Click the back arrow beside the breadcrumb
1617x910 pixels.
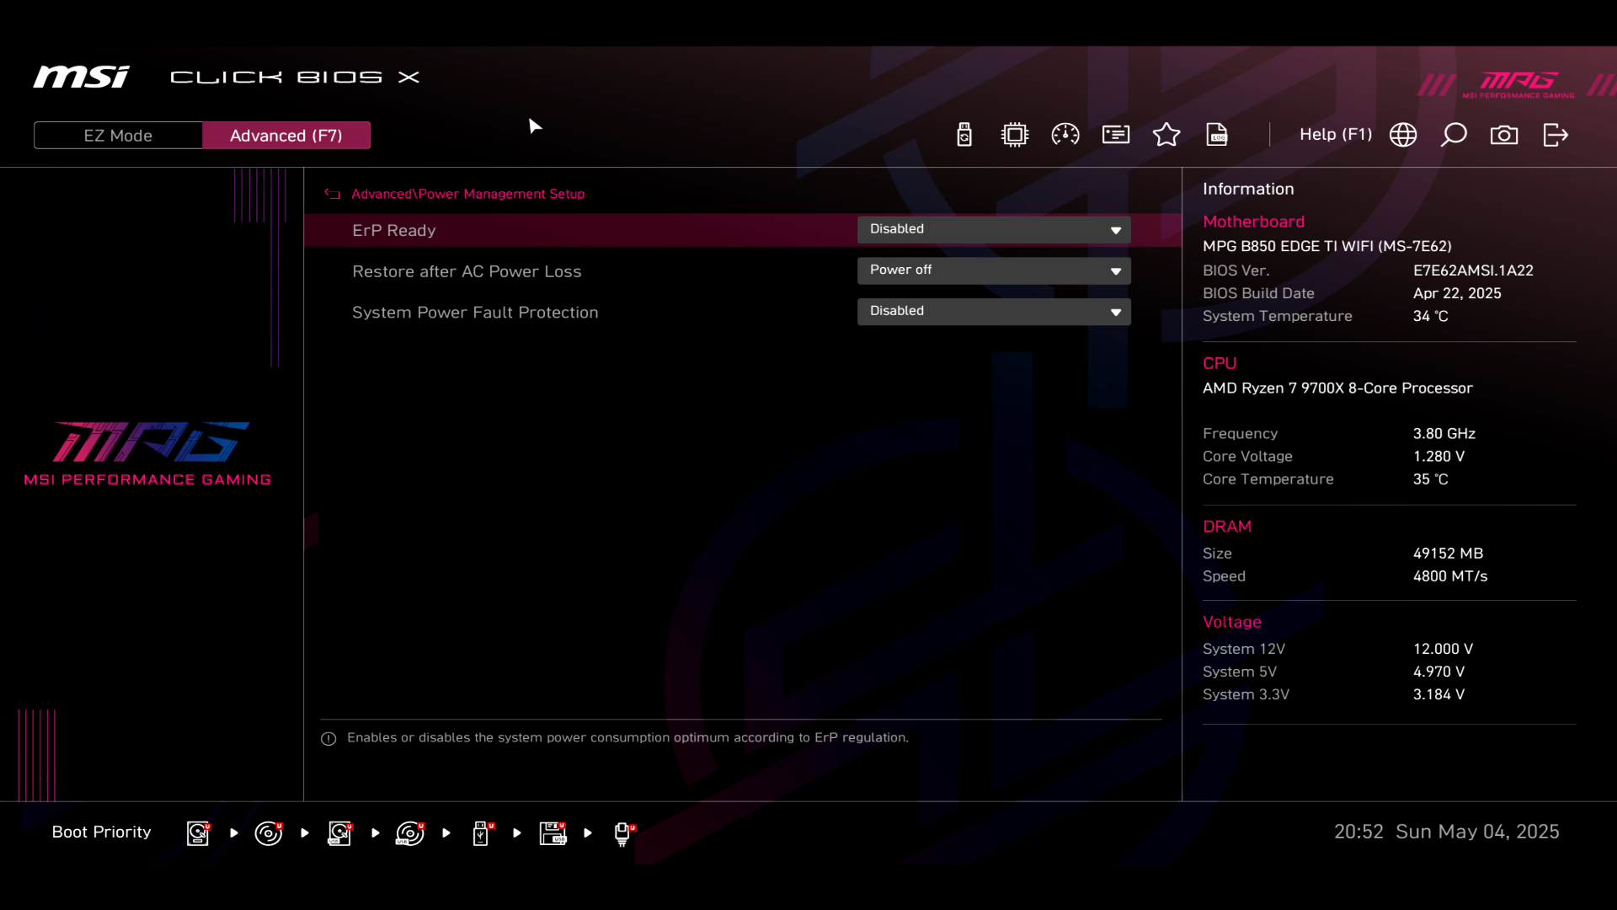333,194
